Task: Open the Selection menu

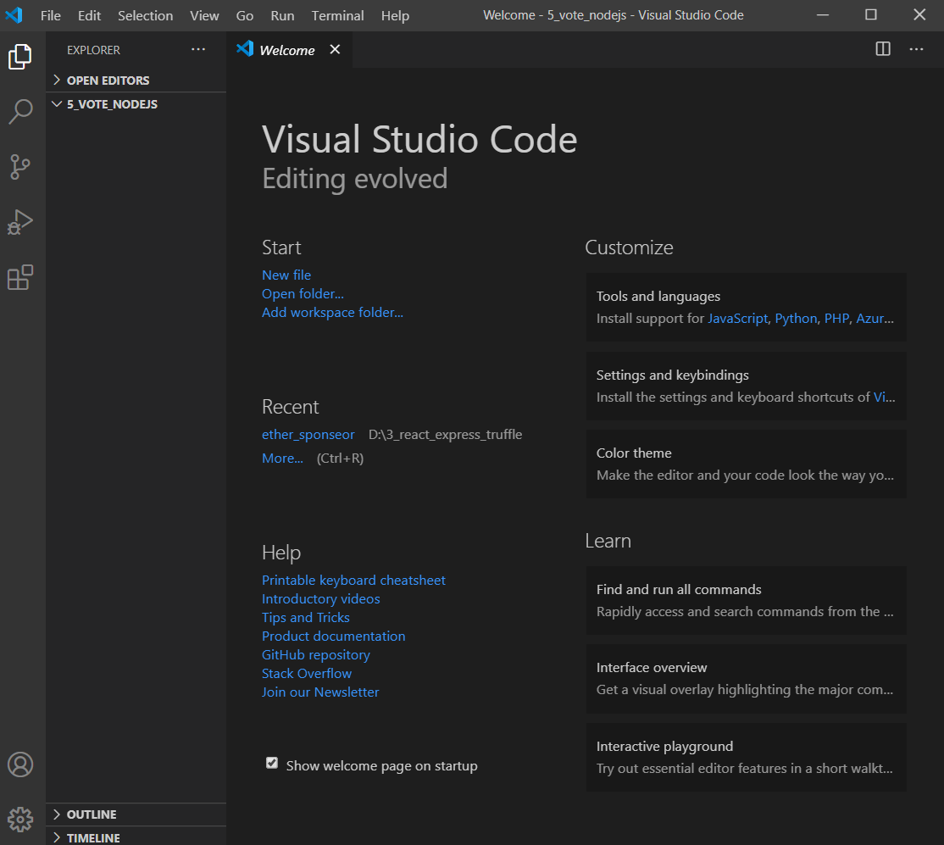Action: point(145,15)
